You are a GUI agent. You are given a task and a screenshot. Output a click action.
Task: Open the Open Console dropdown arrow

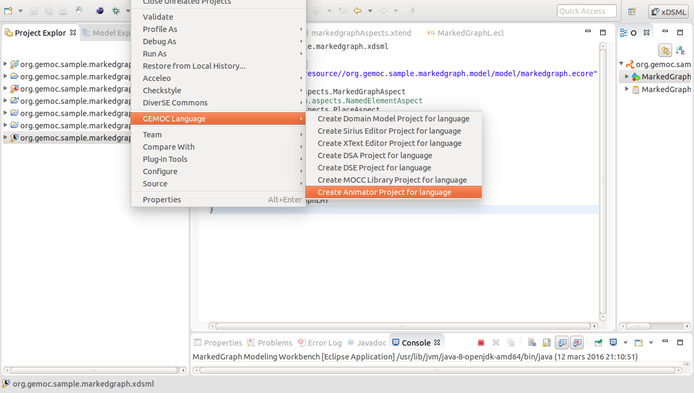pyautogui.click(x=651, y=342)
